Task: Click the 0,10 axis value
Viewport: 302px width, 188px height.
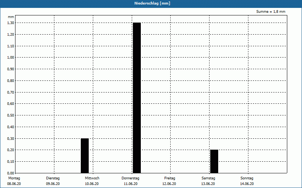Action: [x=11, y=162]
